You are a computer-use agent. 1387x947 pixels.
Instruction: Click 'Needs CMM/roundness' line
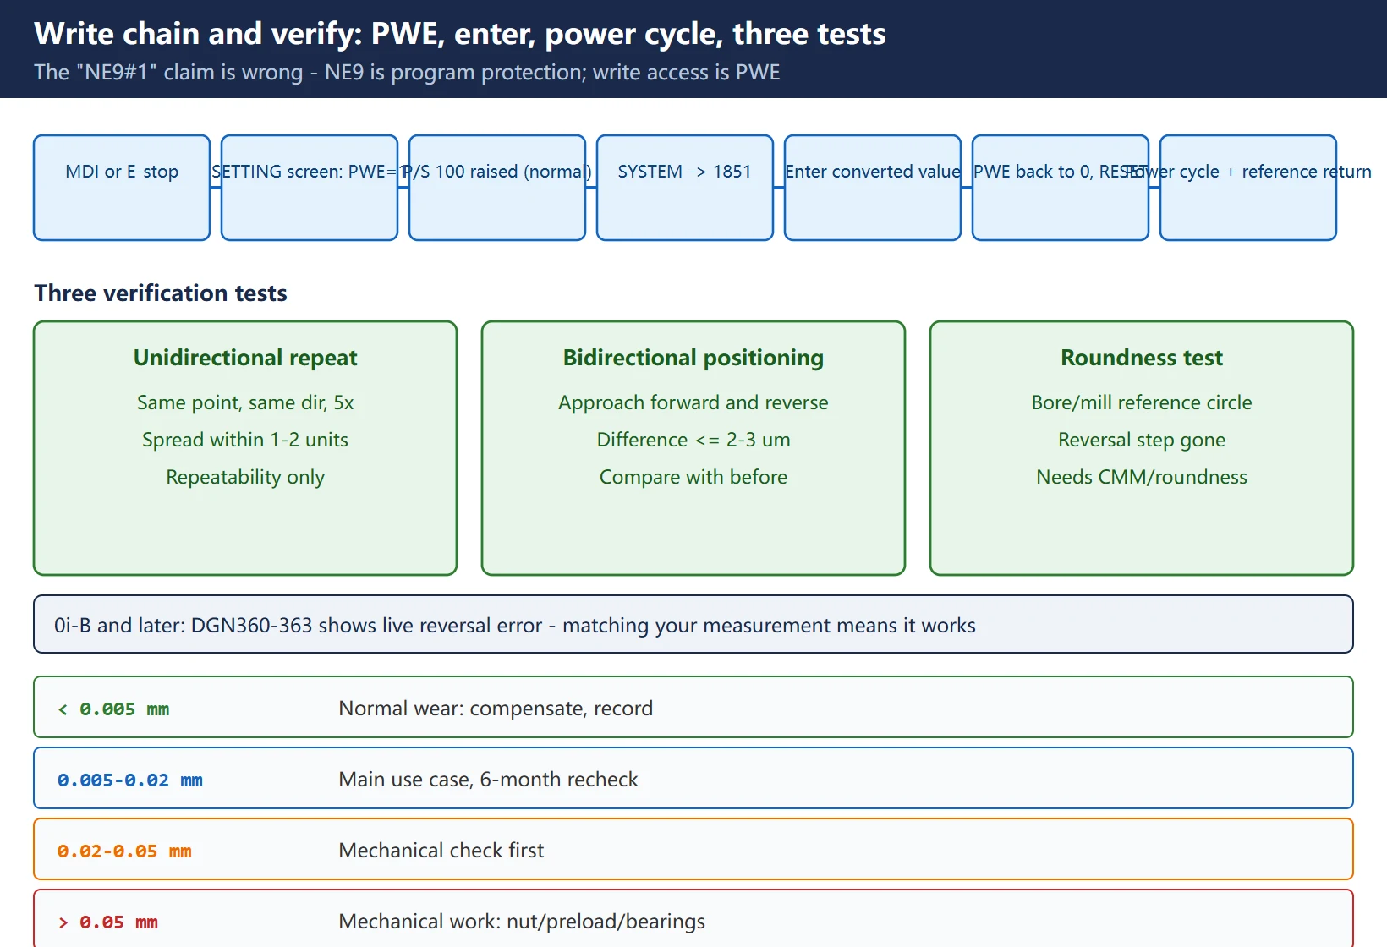[x=1142, y=477]
